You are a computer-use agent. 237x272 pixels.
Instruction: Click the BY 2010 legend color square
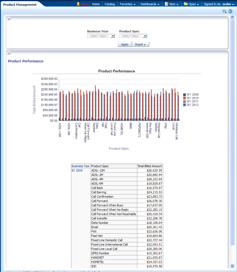pyautogui.click(x=185, y=98)
